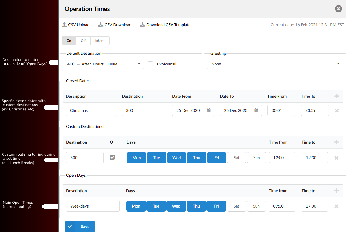
Task: Remove the Christmas closed date row
Action: coord(336,110)
